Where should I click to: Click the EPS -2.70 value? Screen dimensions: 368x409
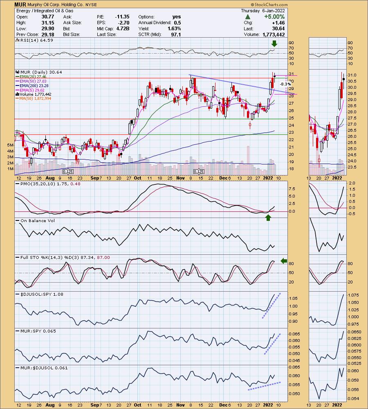[124, 22]
